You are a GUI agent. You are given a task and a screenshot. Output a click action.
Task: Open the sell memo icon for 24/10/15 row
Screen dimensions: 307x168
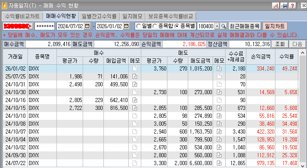tap(219, 108)
